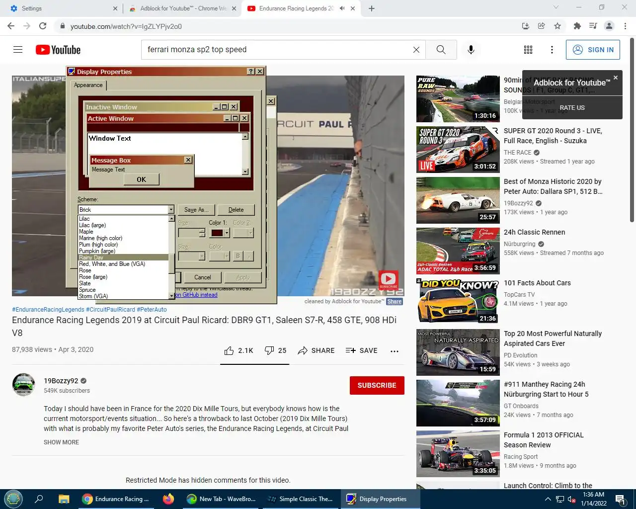Image resolution: width=636 pixels, height=509 pixels.
Task: Open 101 Facts About Cars thumbnail
Action: click(458, 302)
